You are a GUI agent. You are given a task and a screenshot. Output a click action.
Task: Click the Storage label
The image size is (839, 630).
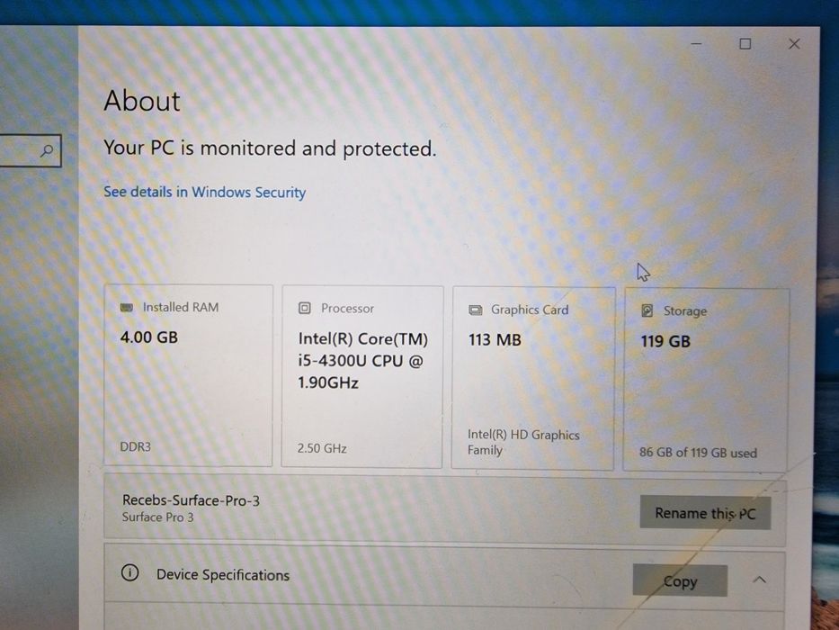(685, 311)
